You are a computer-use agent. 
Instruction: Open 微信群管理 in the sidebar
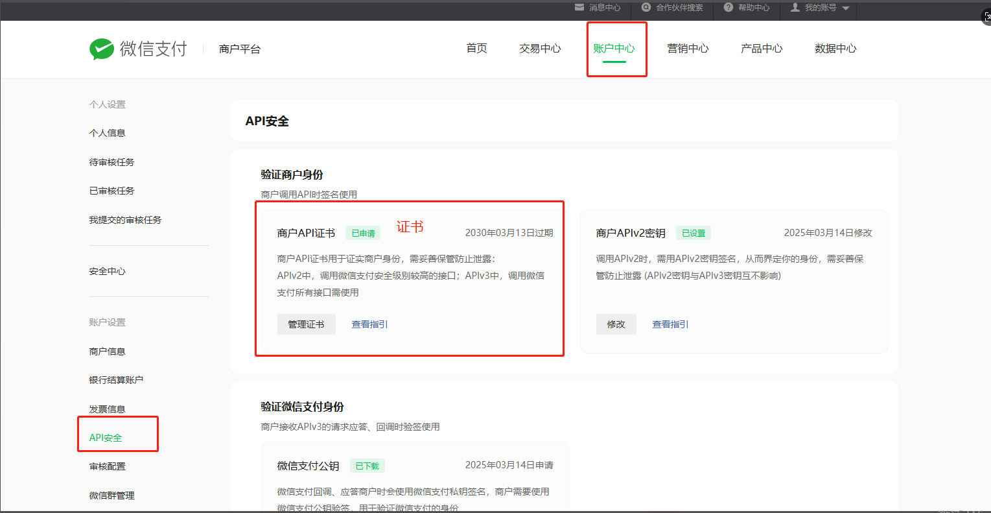[x=111, y=495]
